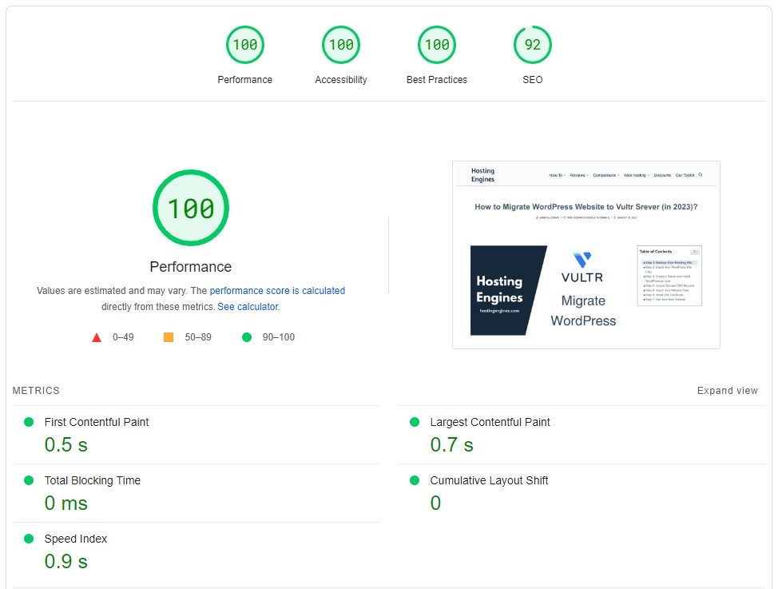This screenshot has height=589, width=778.
Task: Open the Accessibility score gauge
Action: (x=341, y=45)
